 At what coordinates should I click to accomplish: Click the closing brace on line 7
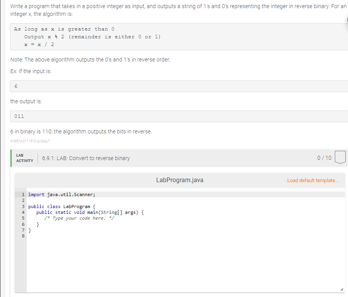point(29,230)
